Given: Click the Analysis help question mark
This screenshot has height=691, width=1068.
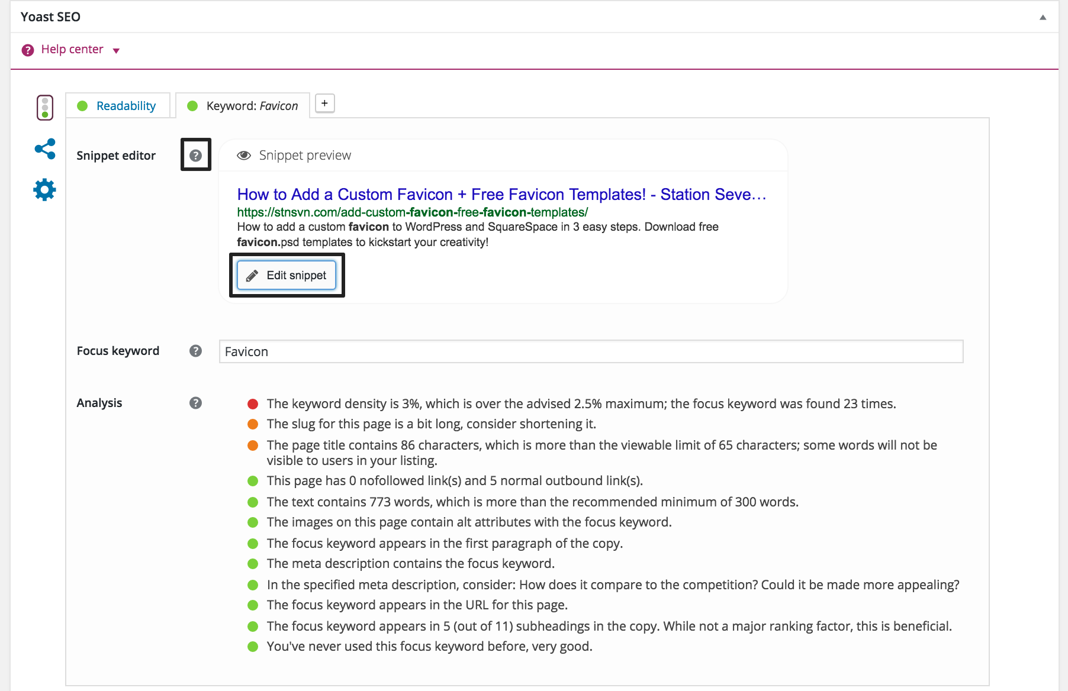Looking at the screenshot, I should (x=196, y=403).
